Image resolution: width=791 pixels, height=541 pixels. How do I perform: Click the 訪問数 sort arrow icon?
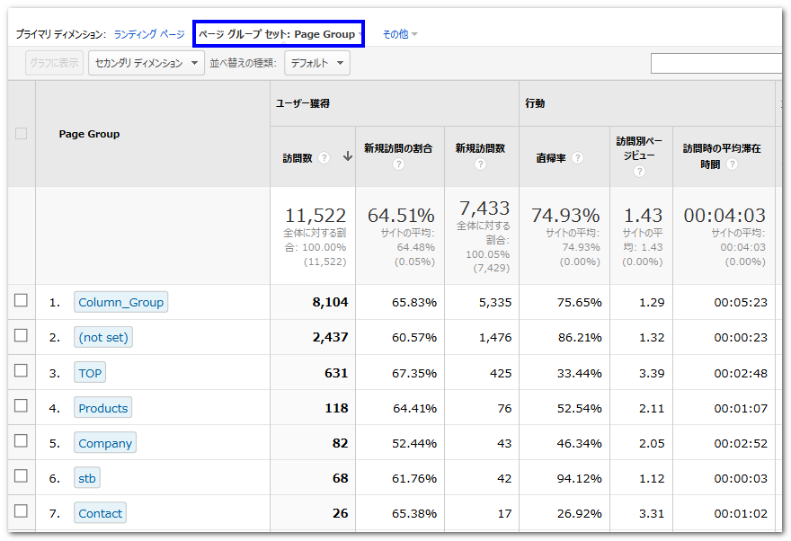point(347,158)
